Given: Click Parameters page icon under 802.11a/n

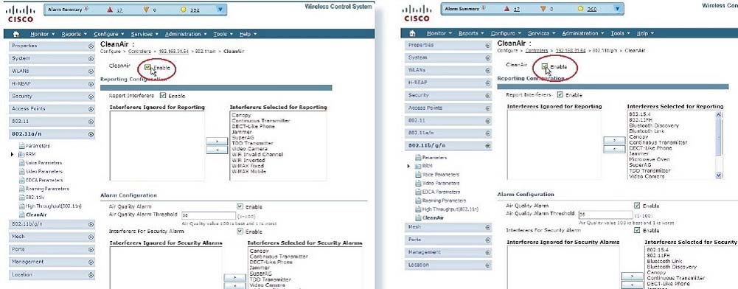Looking at the screenshot, I should 21,146.
